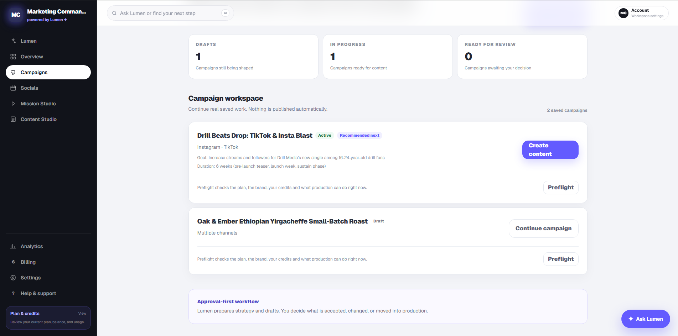Click the Campaign workspace heading
This screenshot has width=678, height=336.
[226, 98]
